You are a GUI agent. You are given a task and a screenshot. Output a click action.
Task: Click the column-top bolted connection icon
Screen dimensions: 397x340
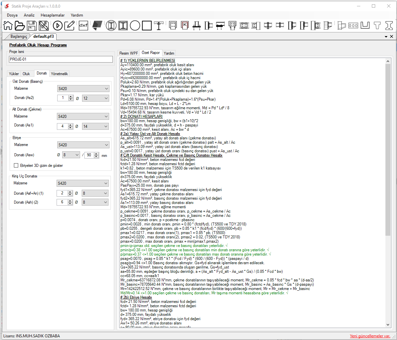point(232,25)
